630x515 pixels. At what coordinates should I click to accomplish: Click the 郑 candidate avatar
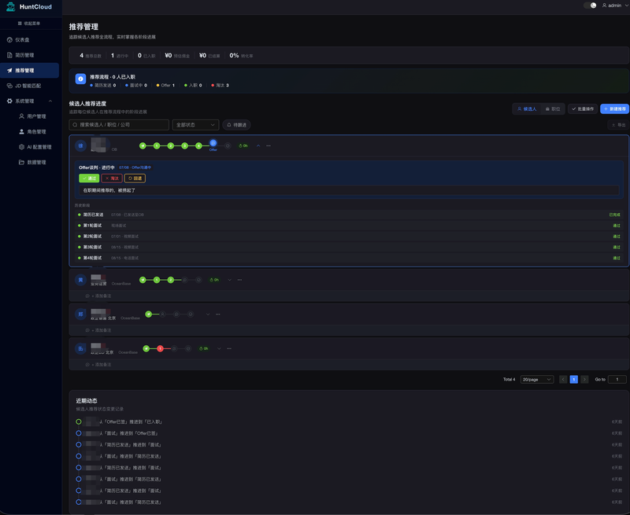pyautogui.click(x=81, y=314)
